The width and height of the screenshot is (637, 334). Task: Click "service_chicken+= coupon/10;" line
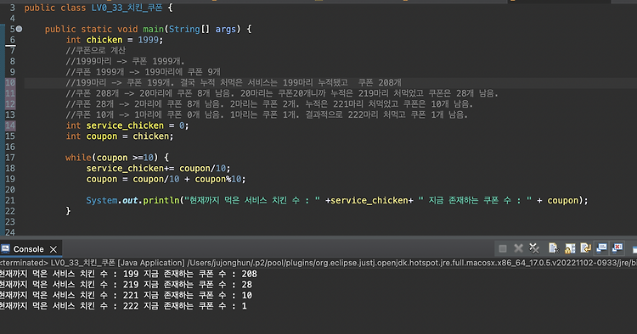158,168
